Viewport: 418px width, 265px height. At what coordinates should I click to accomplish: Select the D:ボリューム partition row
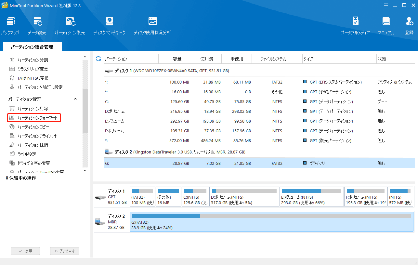point(259,111)
